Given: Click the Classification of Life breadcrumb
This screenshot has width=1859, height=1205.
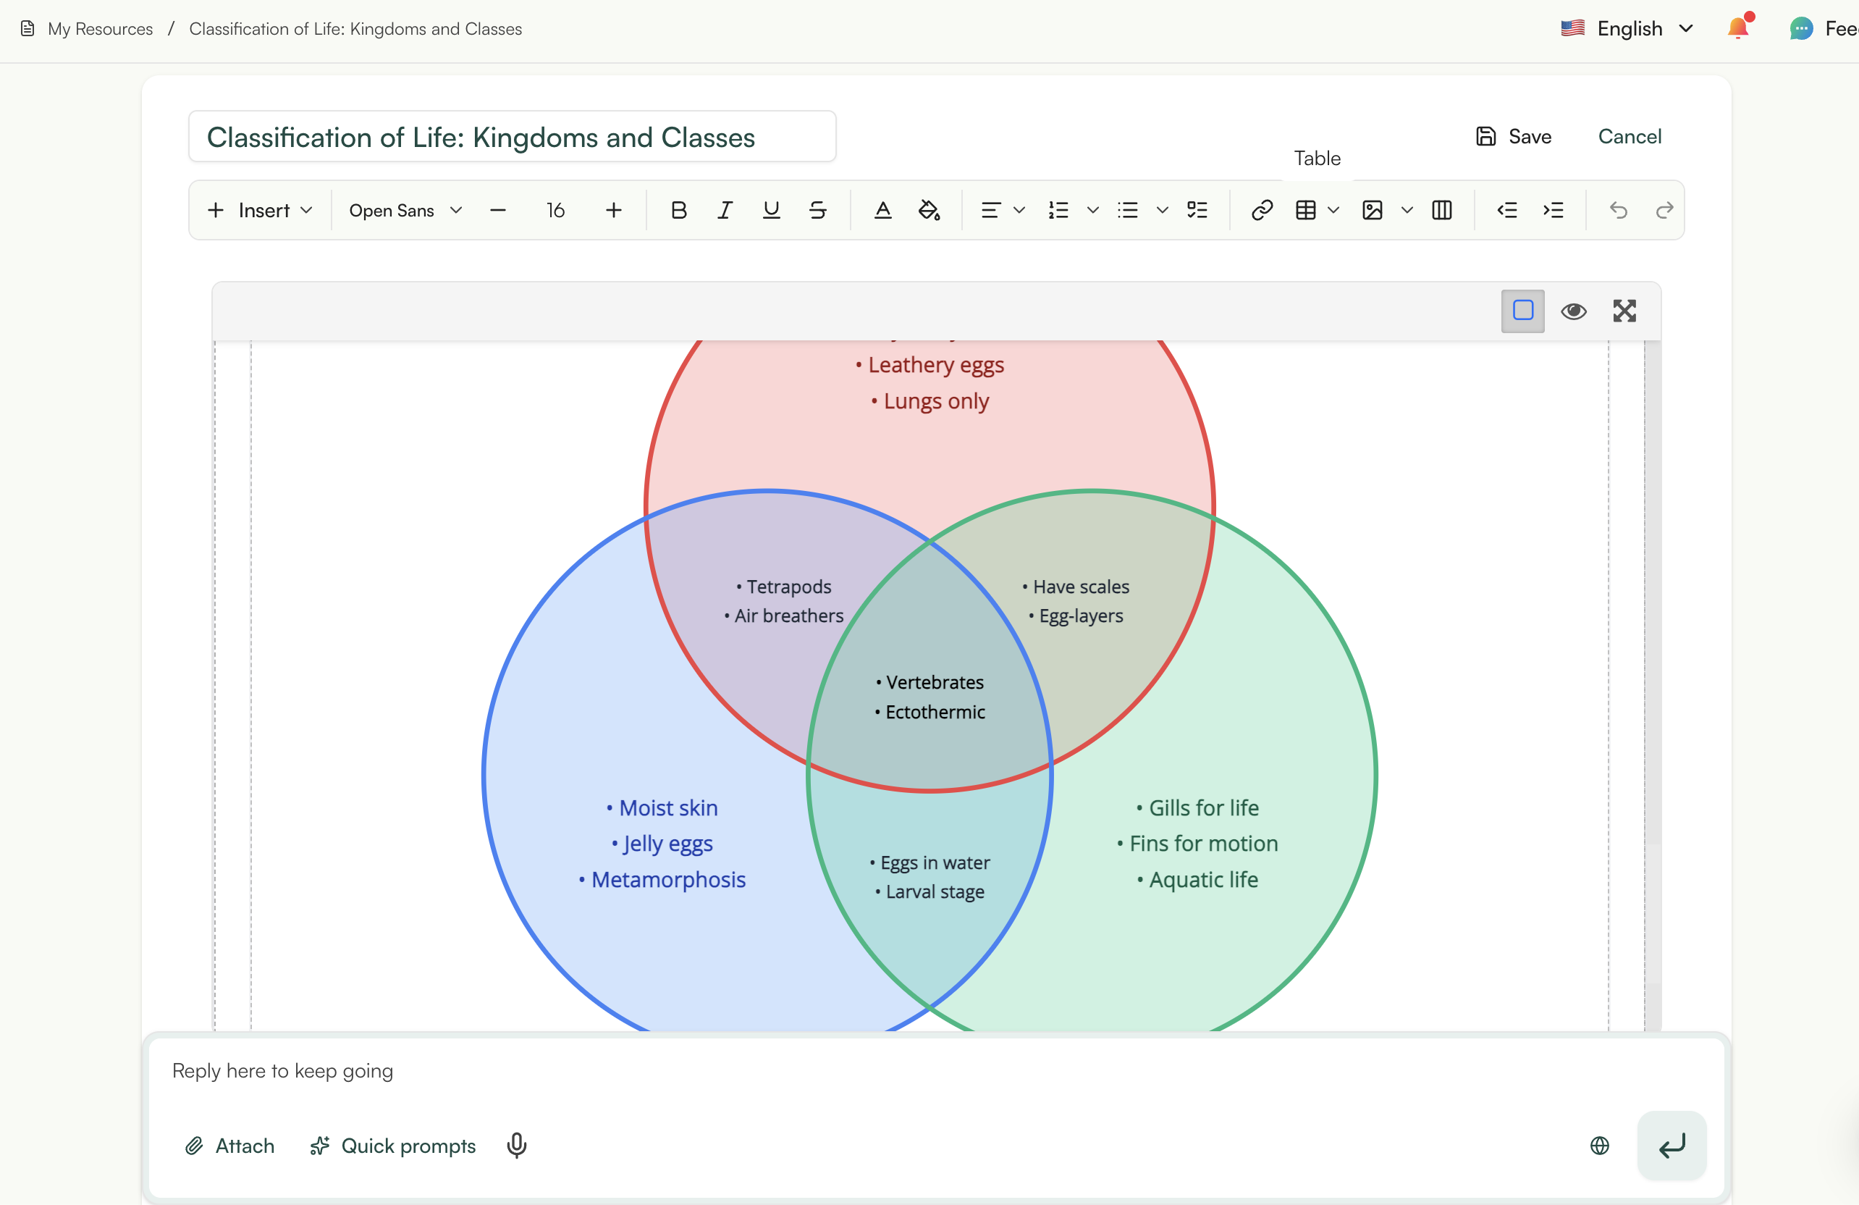Looking at the screenshot, I should [355, 29].
